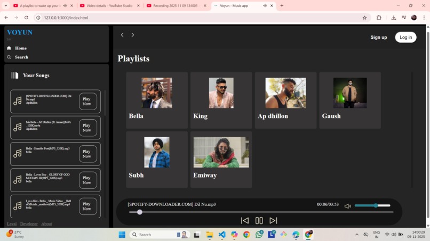Image resolution: width=430 pixels, height=241 pixels.
Task: Open the Ap dhillon playlist card
Action: [285, 101]
